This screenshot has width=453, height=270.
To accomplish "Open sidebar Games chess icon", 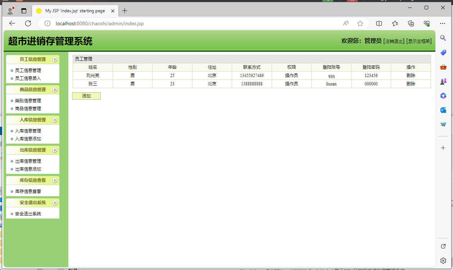I will [x=443, y=81].
